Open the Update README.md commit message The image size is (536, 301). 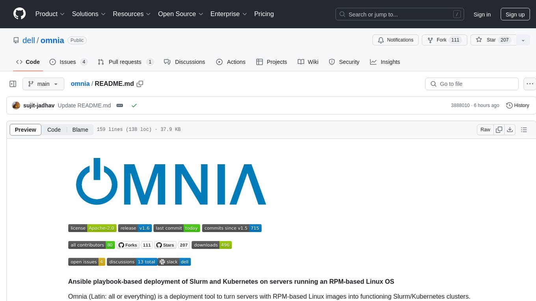[x=84, y=106]
